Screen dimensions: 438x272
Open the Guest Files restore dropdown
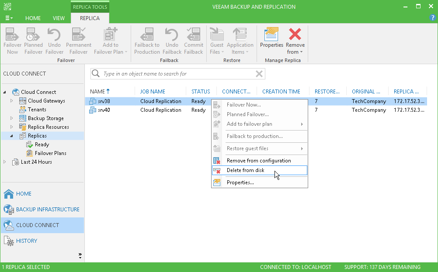[x=217, y=41]
